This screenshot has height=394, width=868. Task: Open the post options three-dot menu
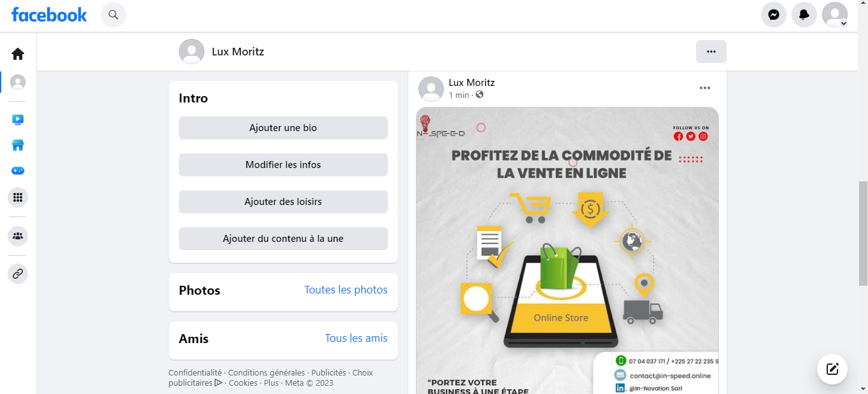click(x=705, y=88)
